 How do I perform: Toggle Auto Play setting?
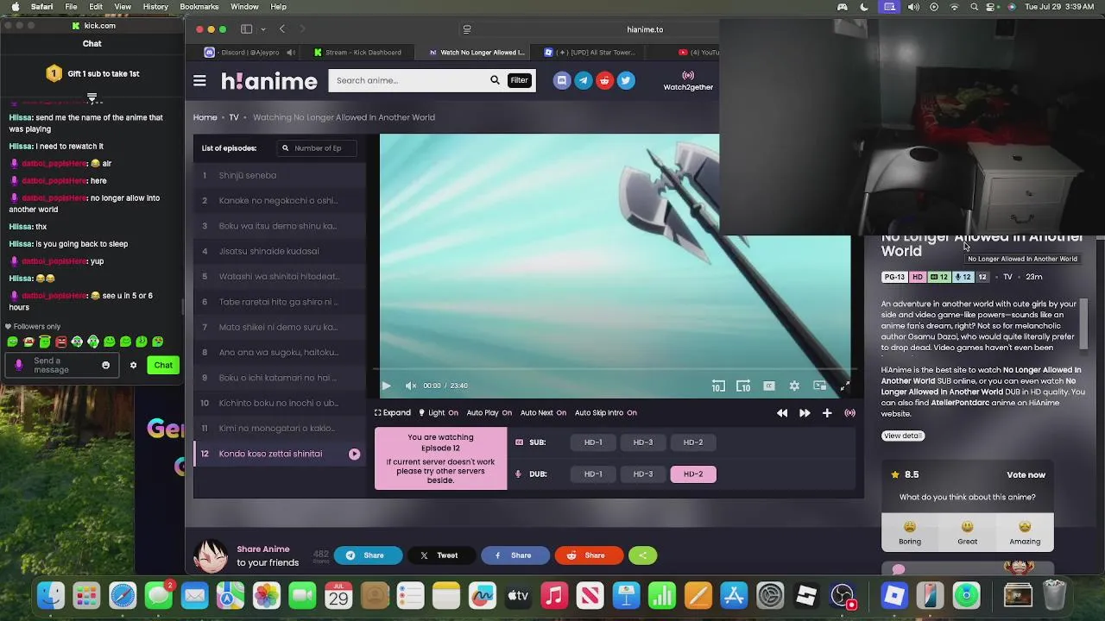coord(489,412)
